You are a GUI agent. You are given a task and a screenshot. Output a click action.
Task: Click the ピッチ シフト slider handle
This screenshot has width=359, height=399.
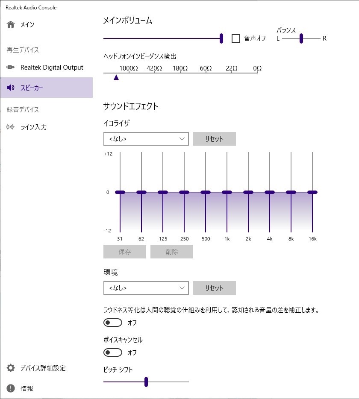(x=146, y=382)
